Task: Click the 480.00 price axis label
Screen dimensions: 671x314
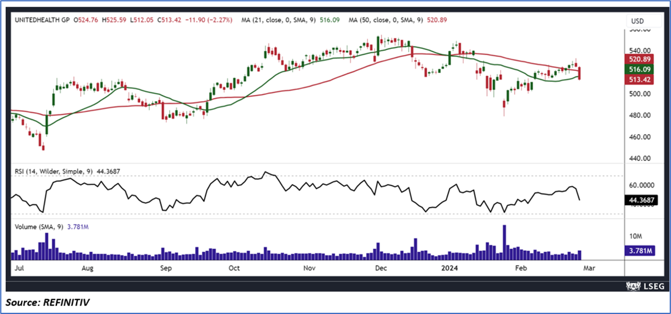Action: coord(639,115)
